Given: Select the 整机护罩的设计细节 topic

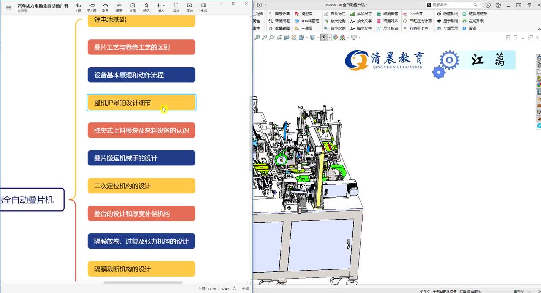Looking at the screenshot, I should (142, 103).
